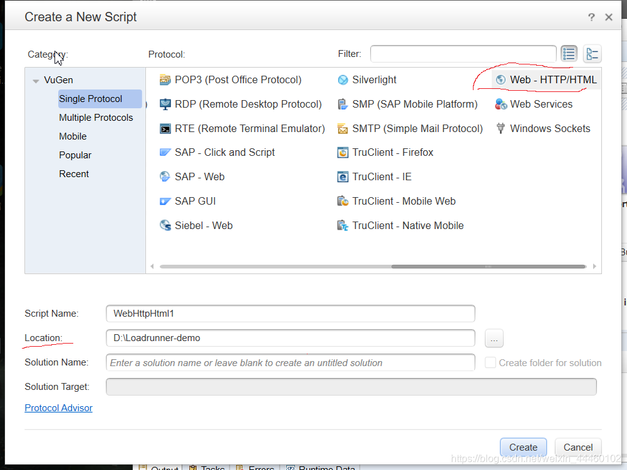Enable Create folder for solution checkbox
The height and width of the screenshot is (470, 627).
click(x=490, y=362)
